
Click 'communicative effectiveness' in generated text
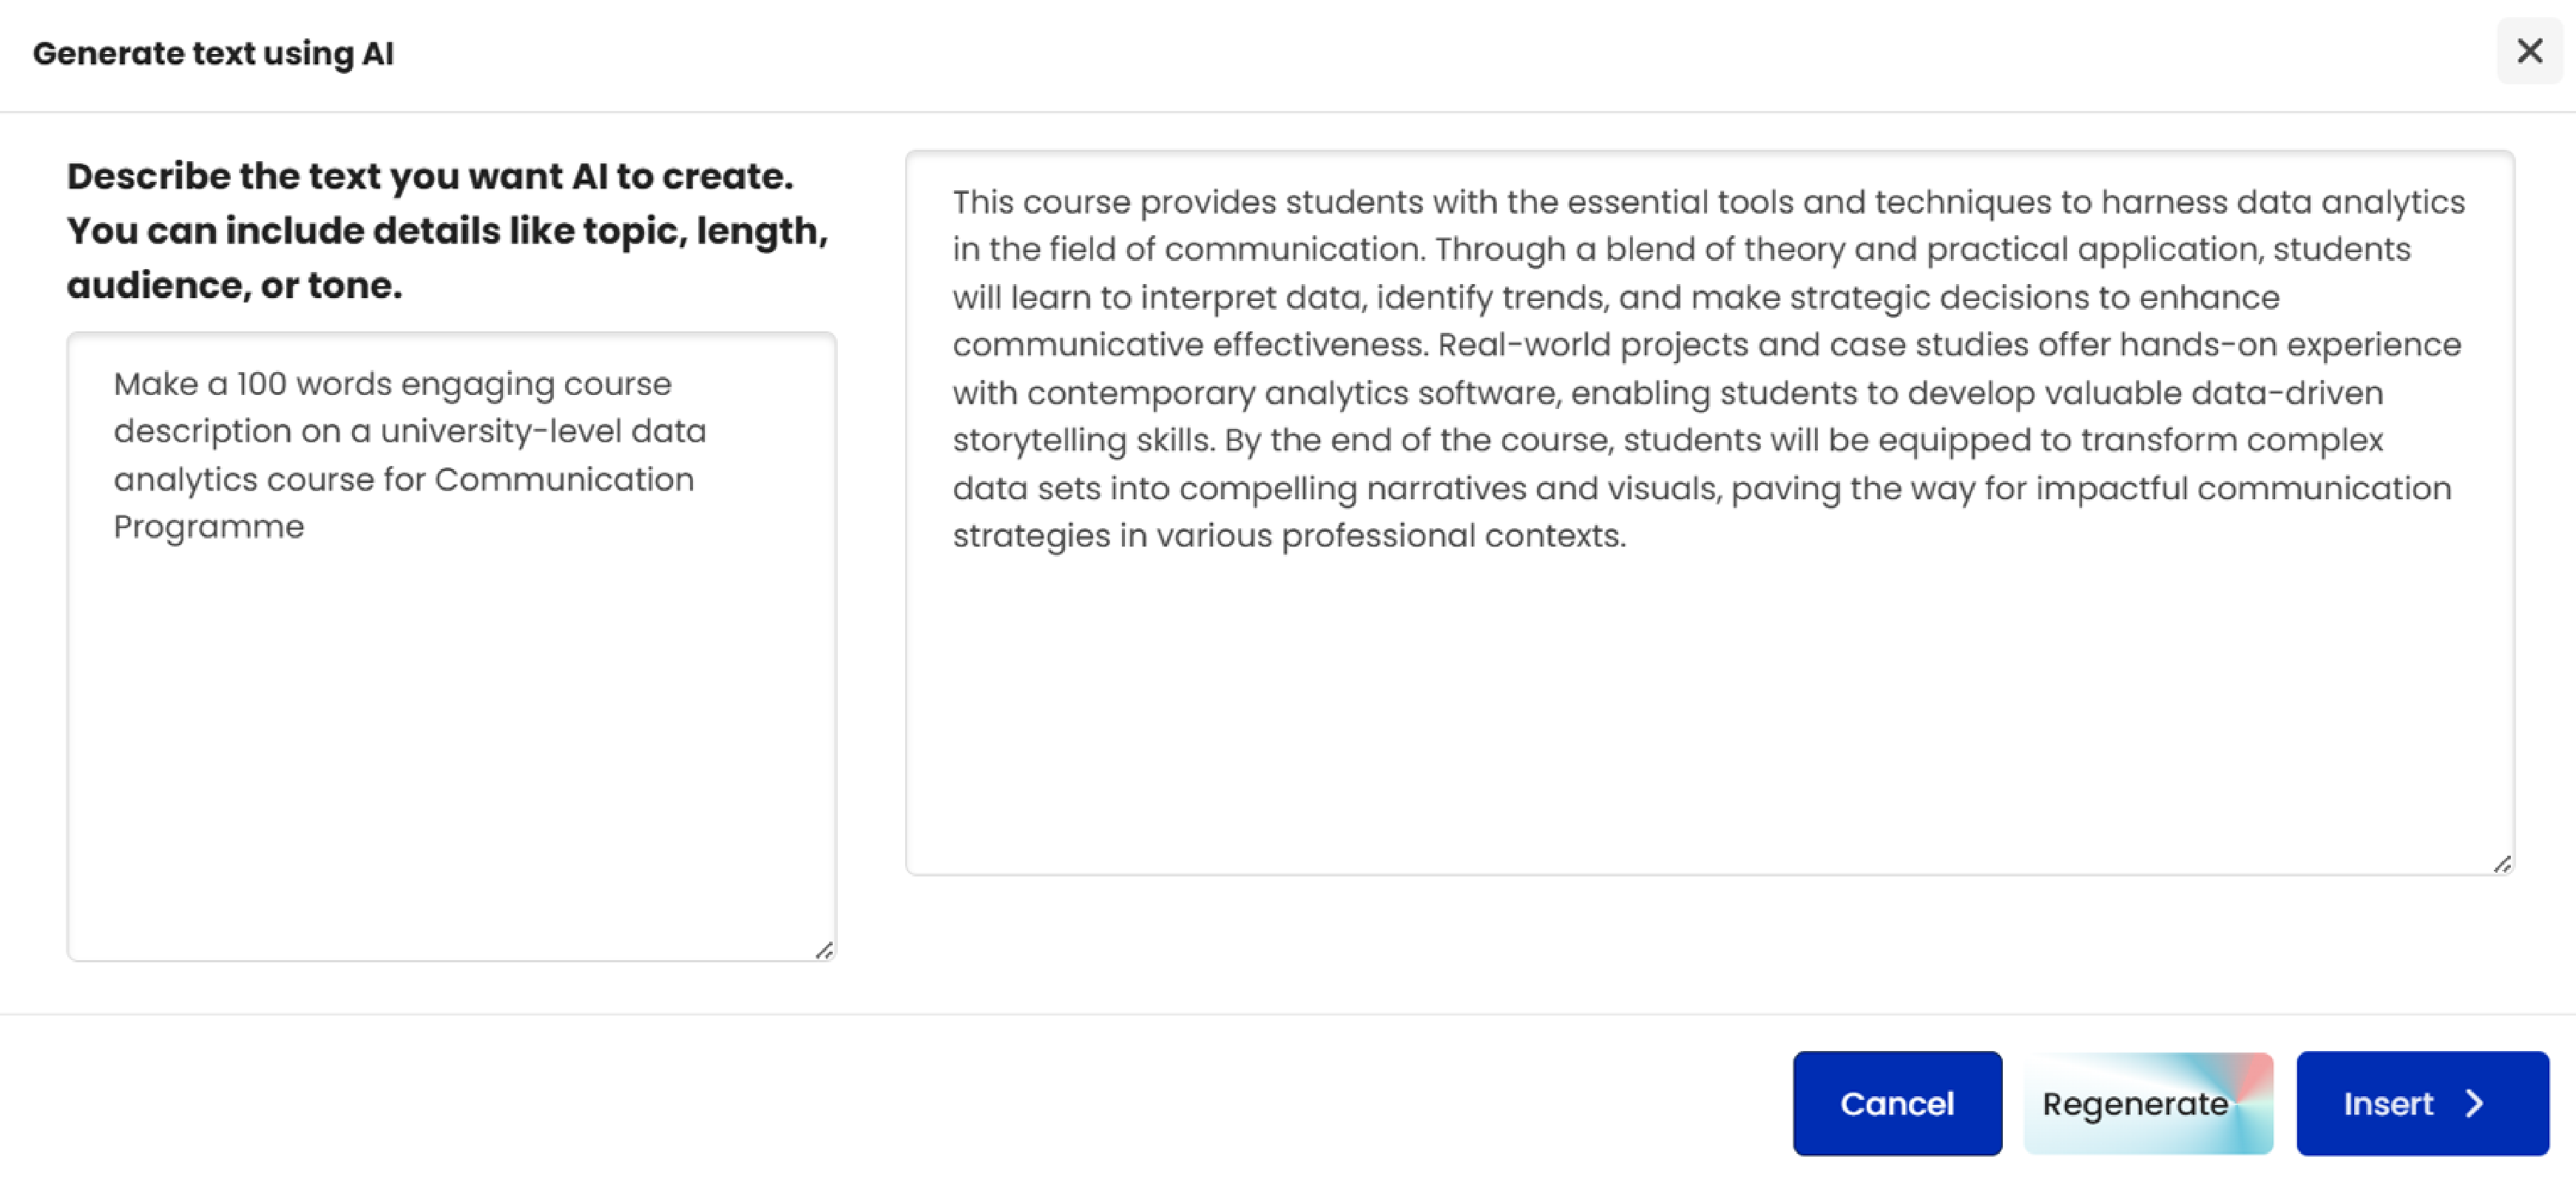point(1189,345)
